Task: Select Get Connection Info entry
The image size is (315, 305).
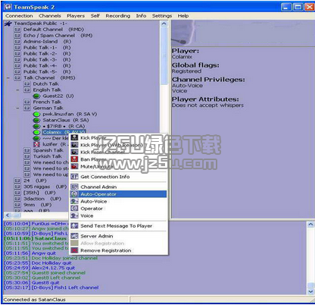Action: [x=118, y=177]
